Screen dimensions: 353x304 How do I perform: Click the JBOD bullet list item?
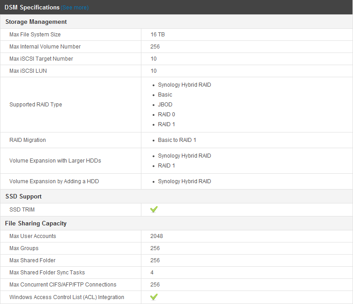[x=165, y=105]
